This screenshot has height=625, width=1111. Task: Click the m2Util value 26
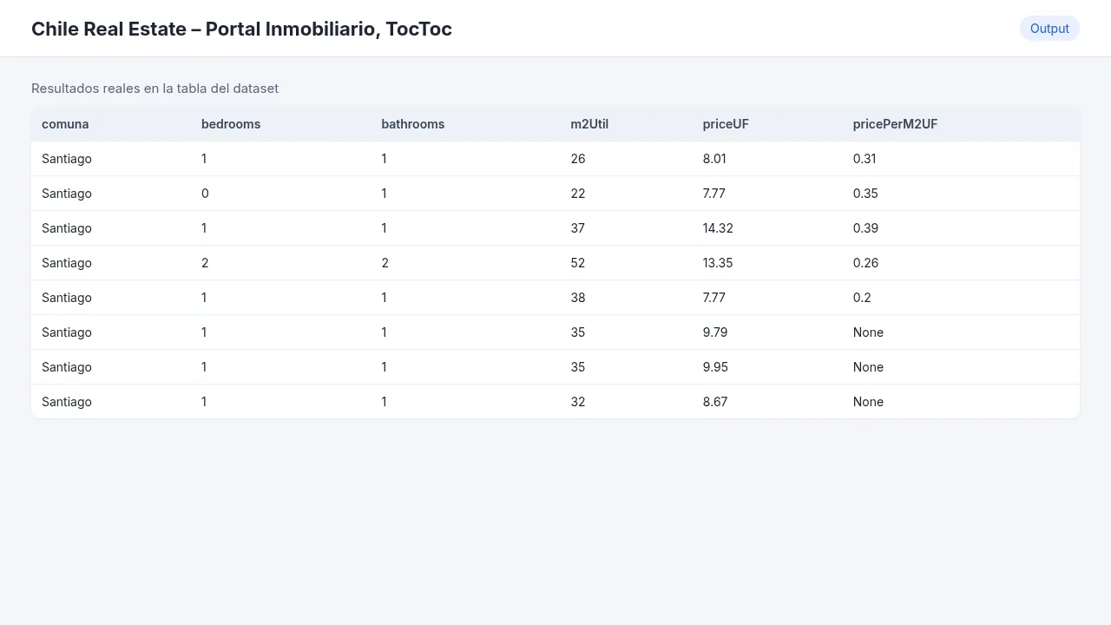click(x=578, y=159)
